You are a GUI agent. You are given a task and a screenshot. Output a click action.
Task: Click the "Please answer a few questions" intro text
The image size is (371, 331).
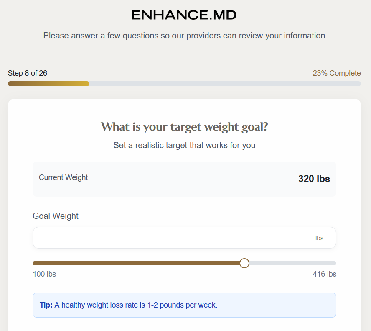184,36
